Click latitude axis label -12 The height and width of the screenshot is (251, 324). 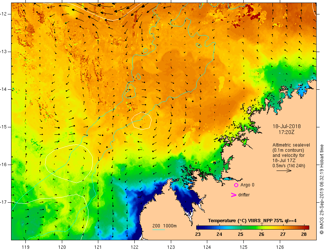point(4,14)
